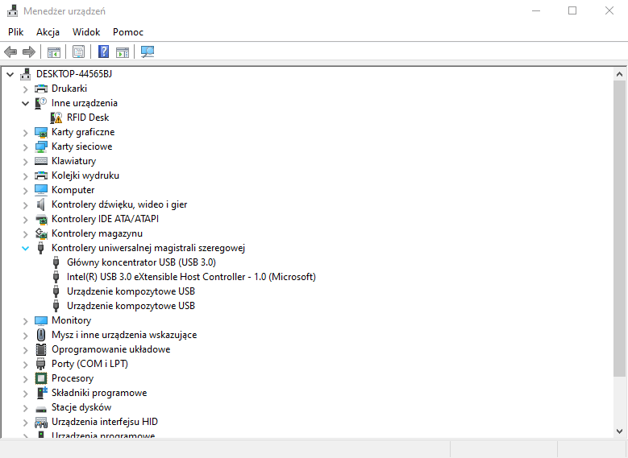This screenshot has width=628, height=458.
Task: Click the Back arrow in the toolbar
Action: (x=10, y=52)
